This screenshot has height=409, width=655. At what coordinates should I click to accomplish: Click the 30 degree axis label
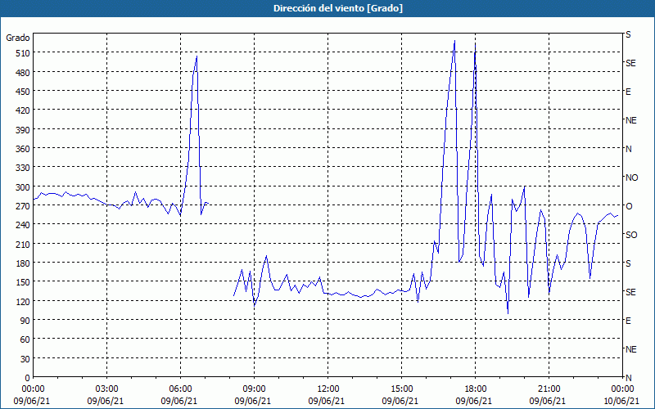(25, 359)
